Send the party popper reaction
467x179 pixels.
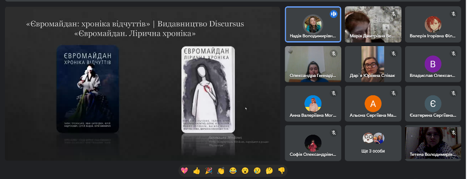click(x=208, y=170)
